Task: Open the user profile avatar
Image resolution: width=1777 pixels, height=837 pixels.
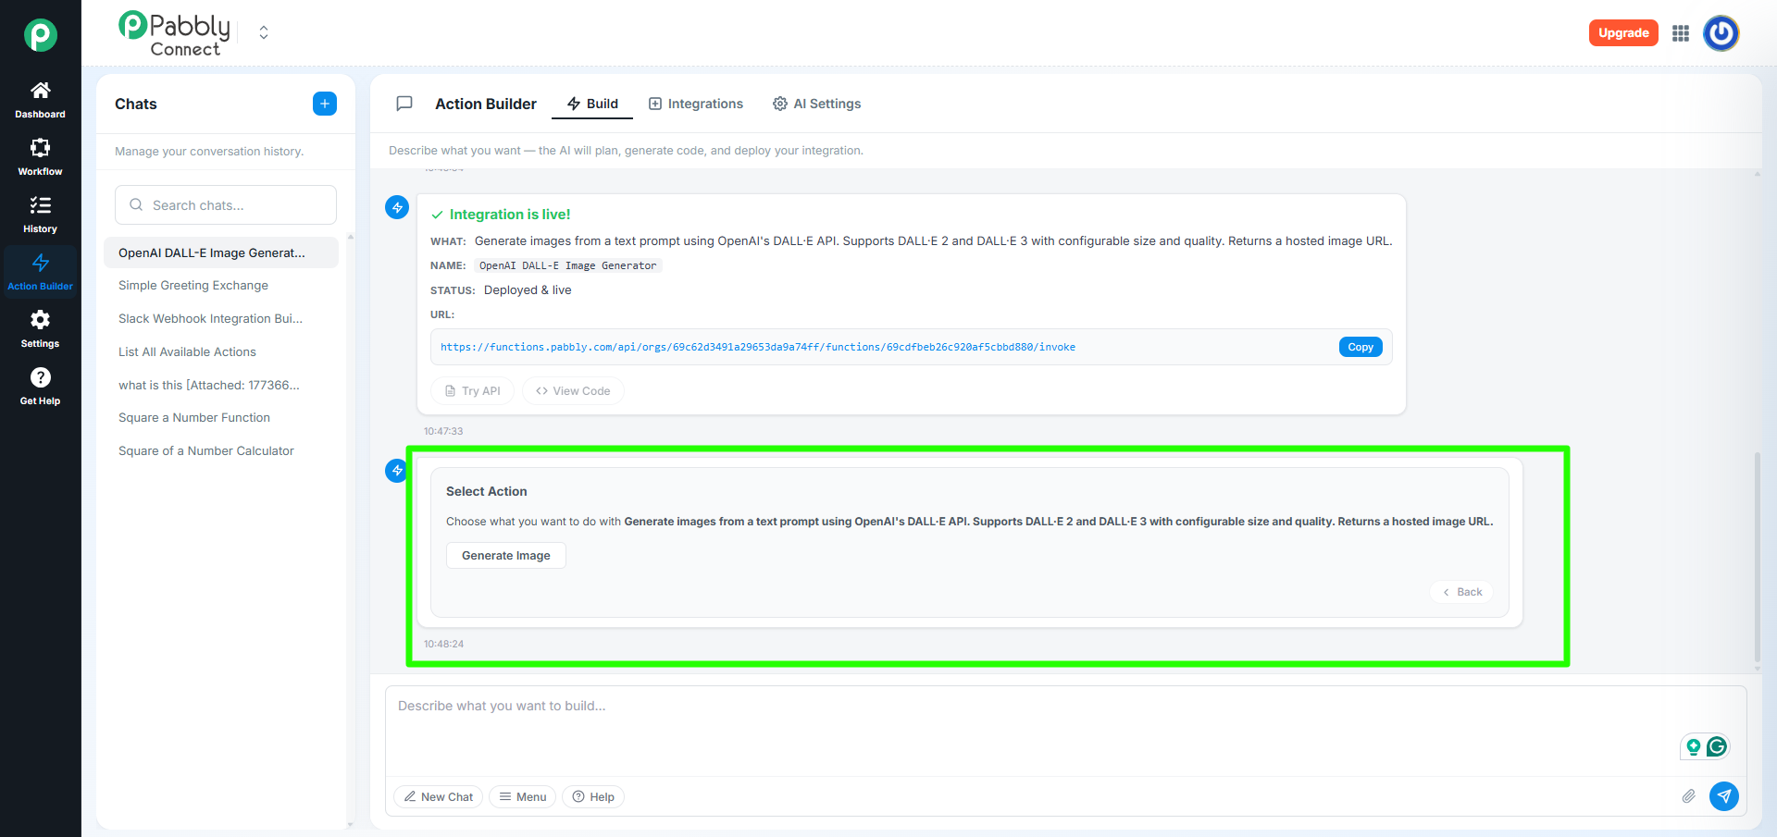Action: tap(1721, 33)
